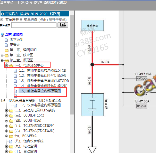Click the 搜索 search button
Viewport: 156px width, 153px height.
coord(63,25)
